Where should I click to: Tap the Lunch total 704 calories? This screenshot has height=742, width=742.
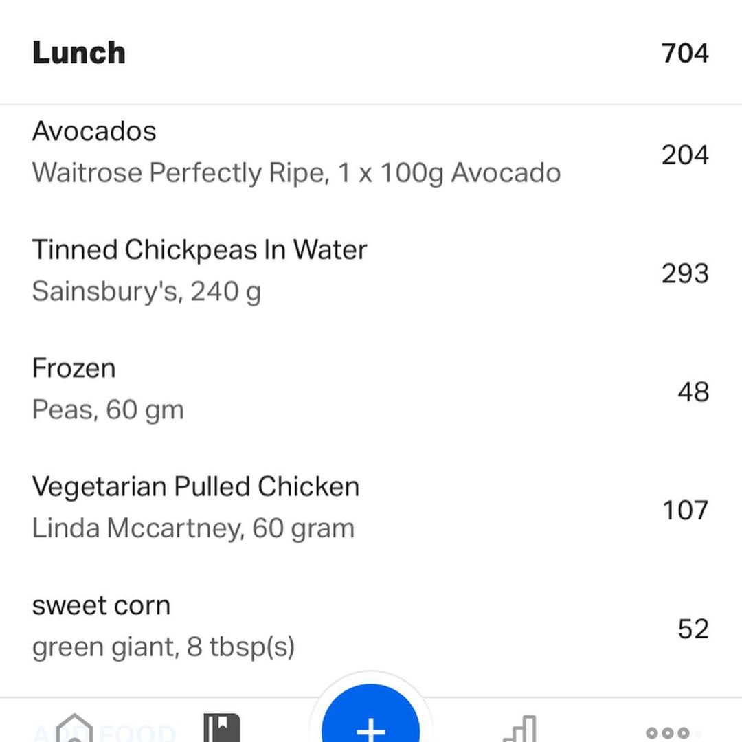click(x=685, y=52)
